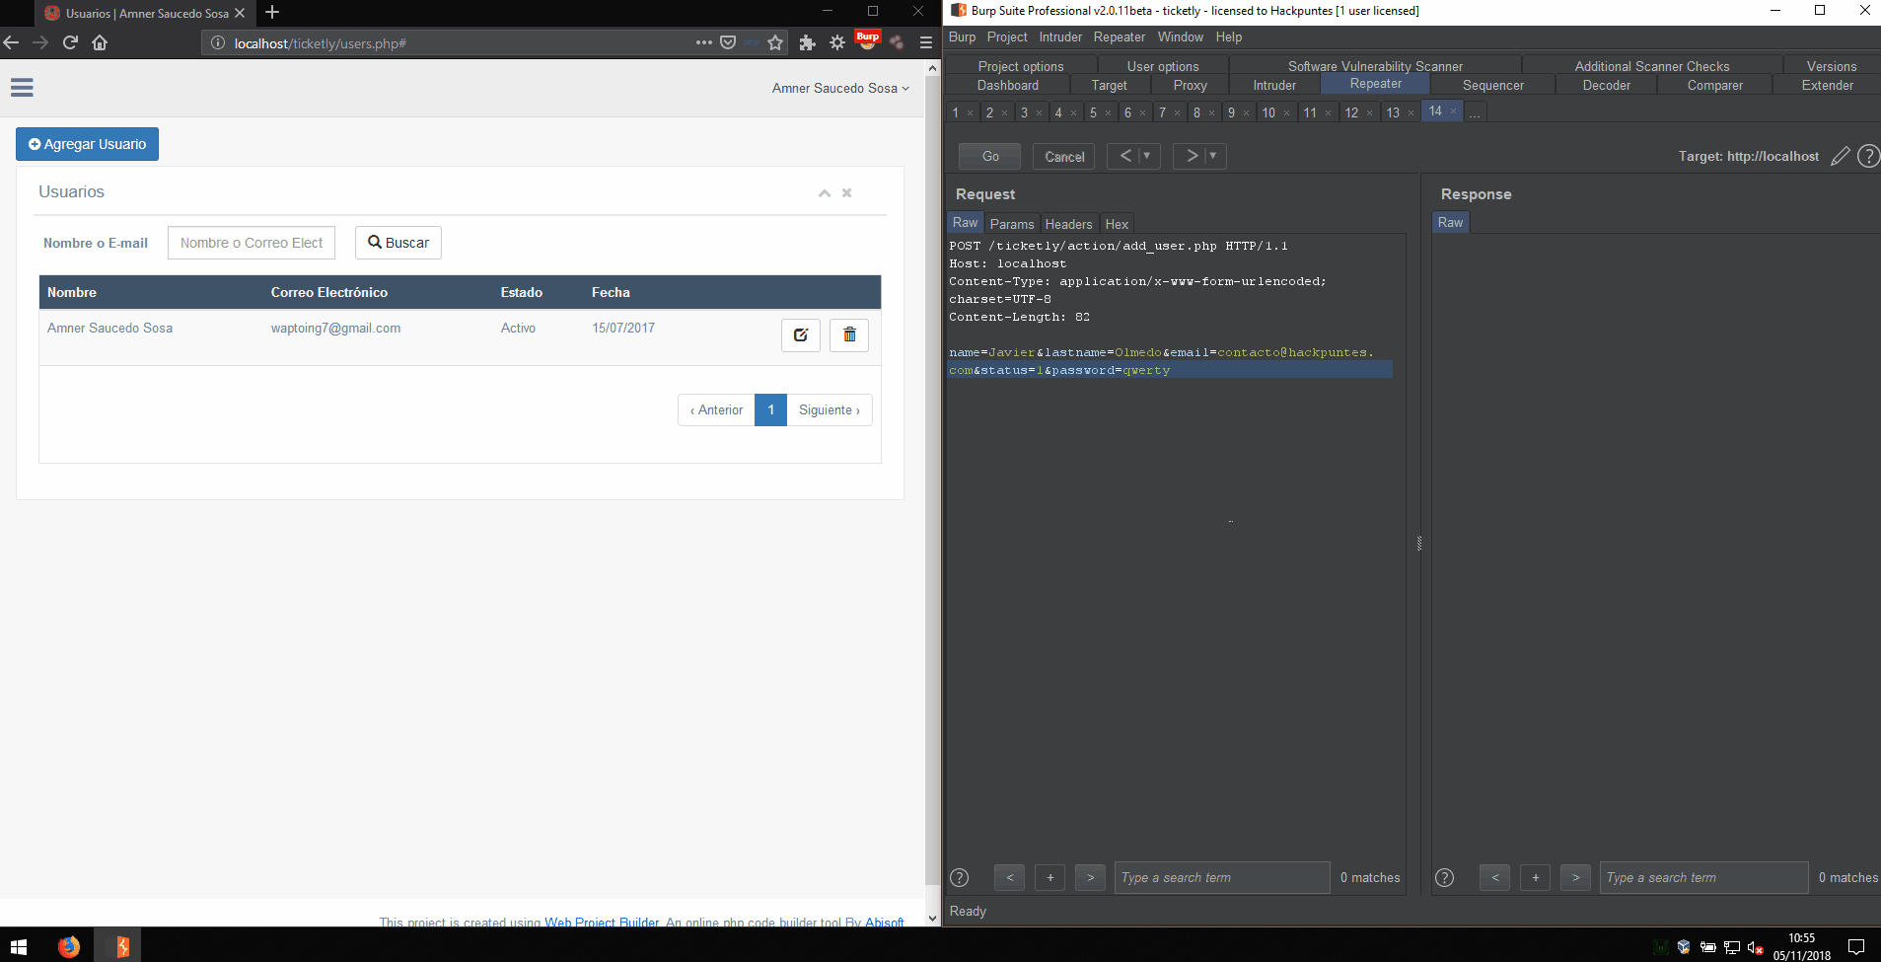Viewport: 1881px width, 962px height.
Task: Click the Firefox address bar URL
Action: (321, 43)
